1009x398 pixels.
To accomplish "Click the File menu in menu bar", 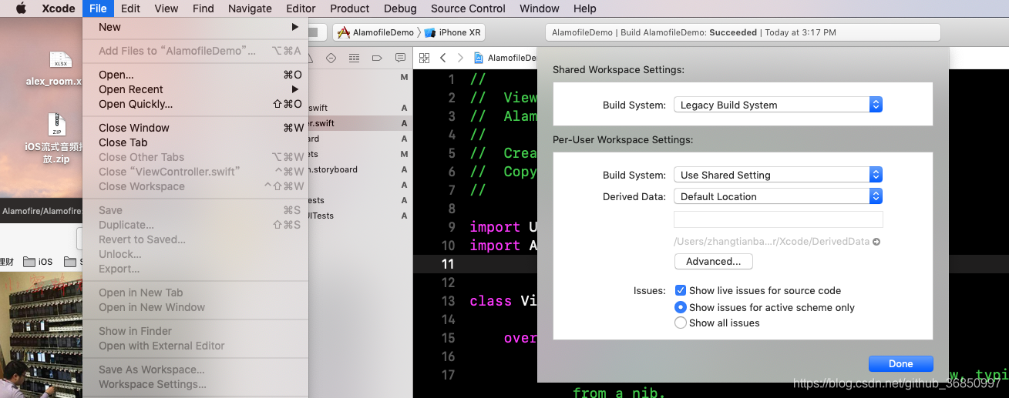I will pyautogui.click(x=98, y=8).
